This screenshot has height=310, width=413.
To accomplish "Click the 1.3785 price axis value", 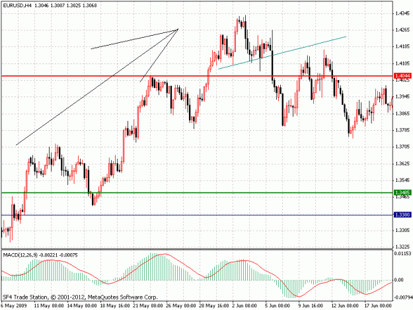I will pos(403,130).
